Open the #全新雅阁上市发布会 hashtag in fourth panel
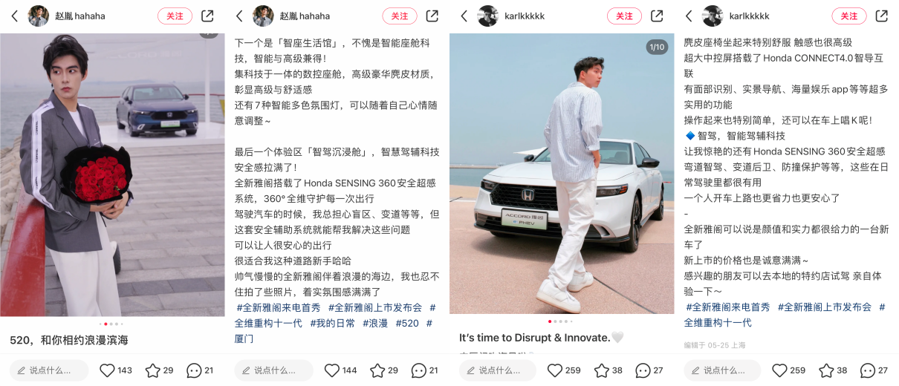Viewport: 899px width, 386px height. click(825, 307)
